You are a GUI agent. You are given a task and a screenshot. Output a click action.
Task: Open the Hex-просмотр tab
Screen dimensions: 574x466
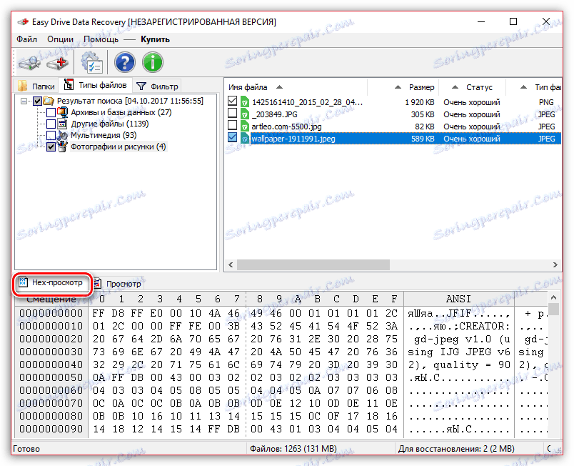pyautogui.click(x=51, y=282)
